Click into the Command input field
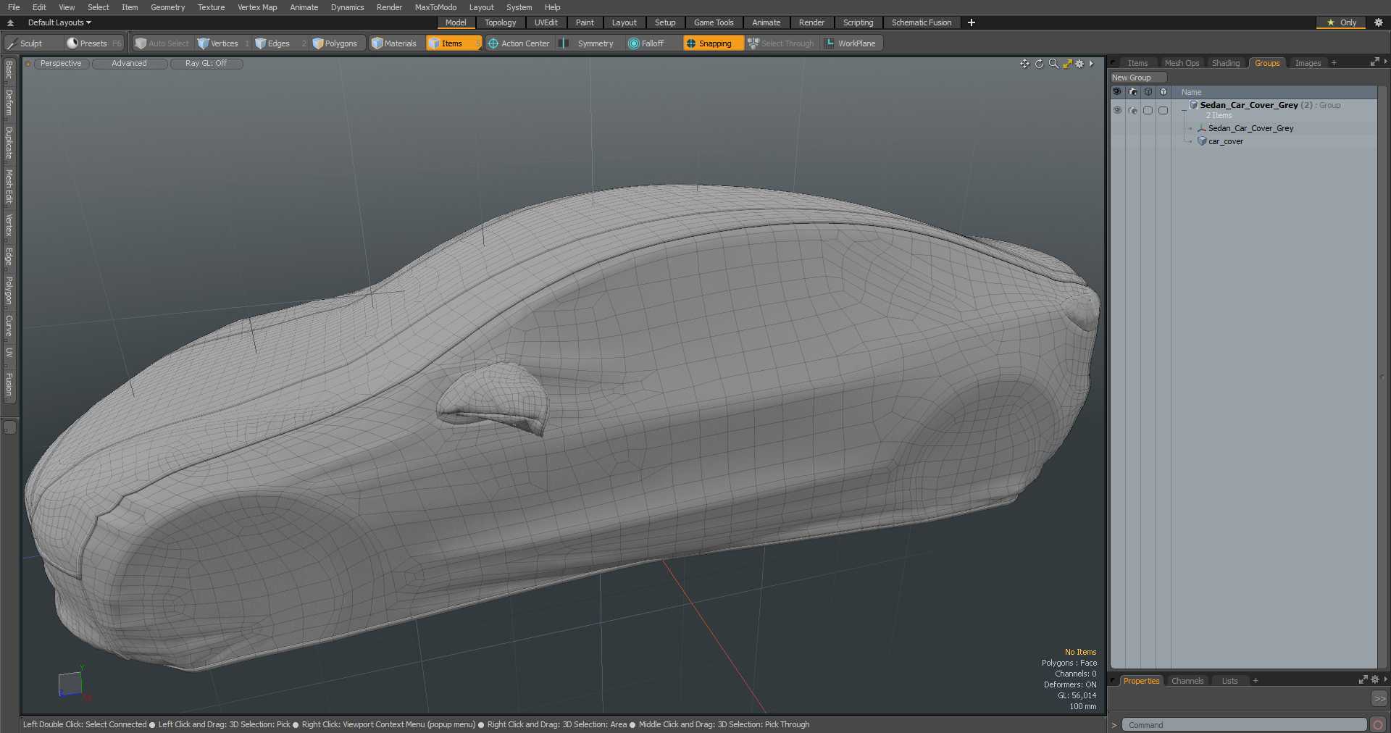This screenshot has width=1391, height=733. point(1245,725)
